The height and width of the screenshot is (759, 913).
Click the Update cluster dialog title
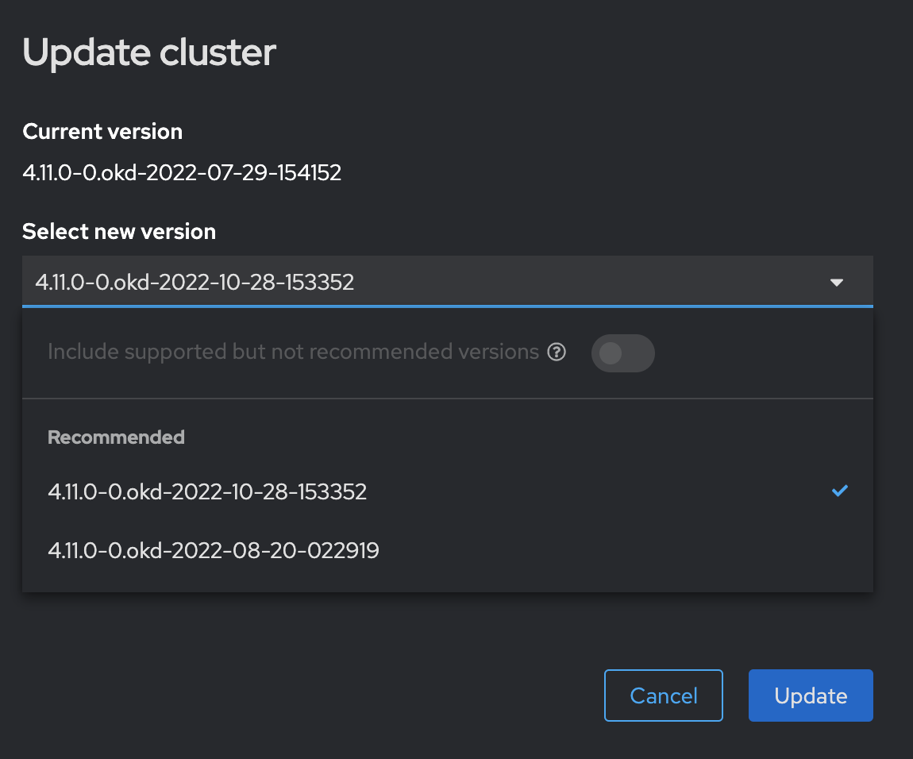coord(149,52)
